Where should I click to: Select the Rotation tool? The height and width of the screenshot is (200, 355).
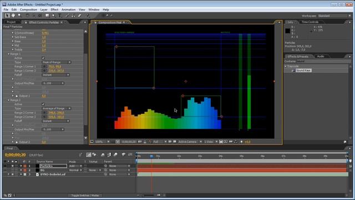[28, 16]
